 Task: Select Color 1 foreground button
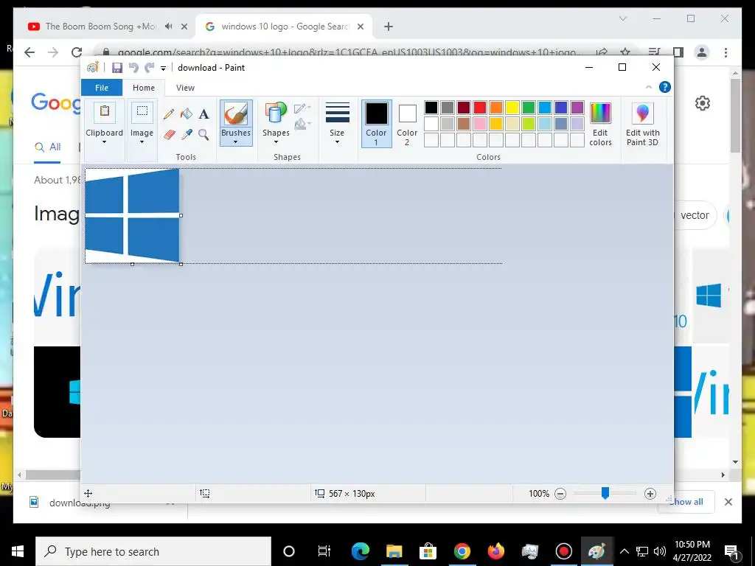(376, 123)
